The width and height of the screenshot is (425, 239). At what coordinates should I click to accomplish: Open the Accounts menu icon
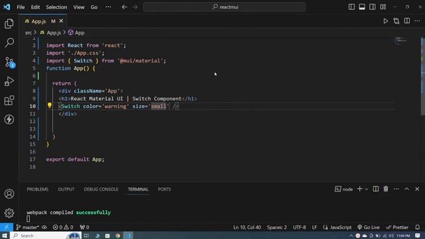click(x=9, y=194)
